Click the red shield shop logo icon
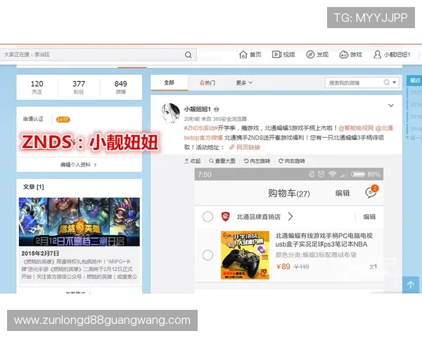This screenshot has width=422, height=338. pos(225,216)
